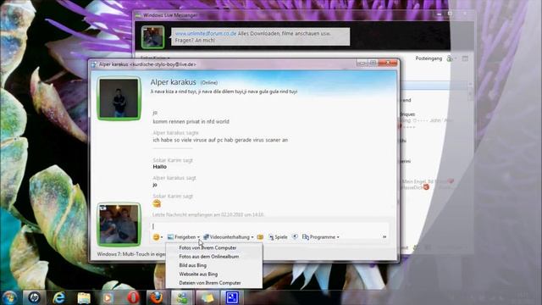Open Spiele games

coord(279,237)
